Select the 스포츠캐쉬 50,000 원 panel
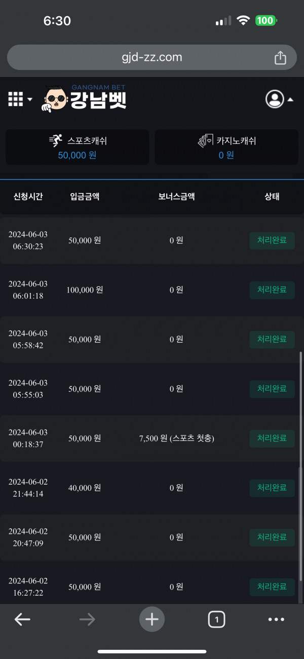304x659 pixels. click(x=78, y=147)
